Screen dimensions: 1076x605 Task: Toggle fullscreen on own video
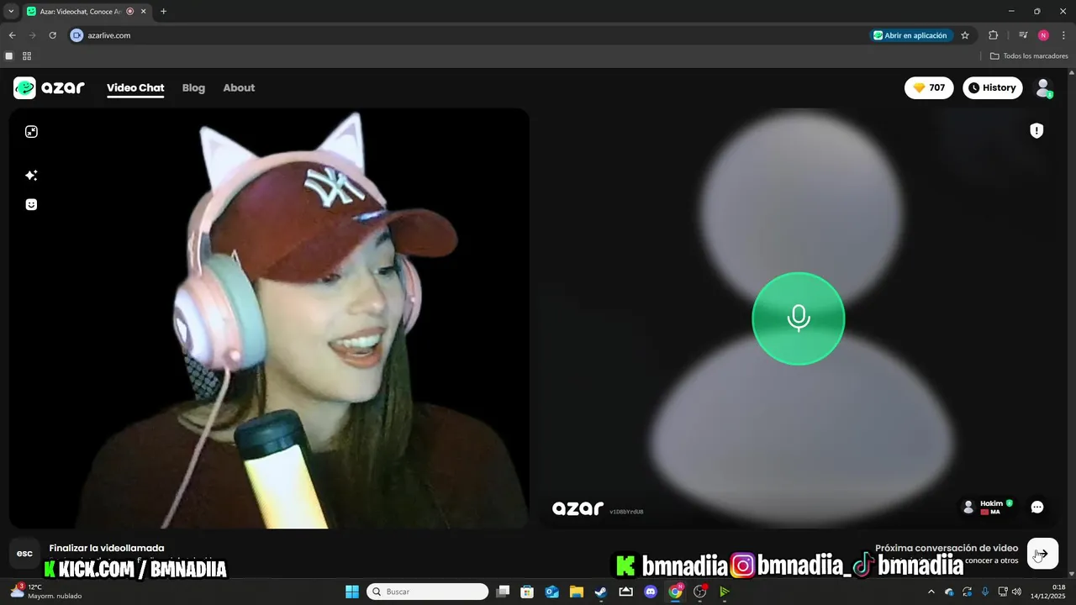[x=31, y=132]
